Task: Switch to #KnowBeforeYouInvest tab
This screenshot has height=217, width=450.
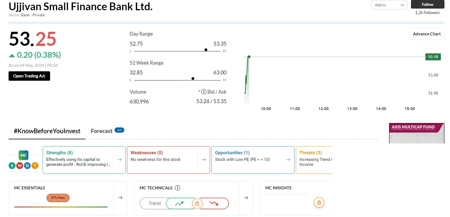Action: (x=47, y=131)
